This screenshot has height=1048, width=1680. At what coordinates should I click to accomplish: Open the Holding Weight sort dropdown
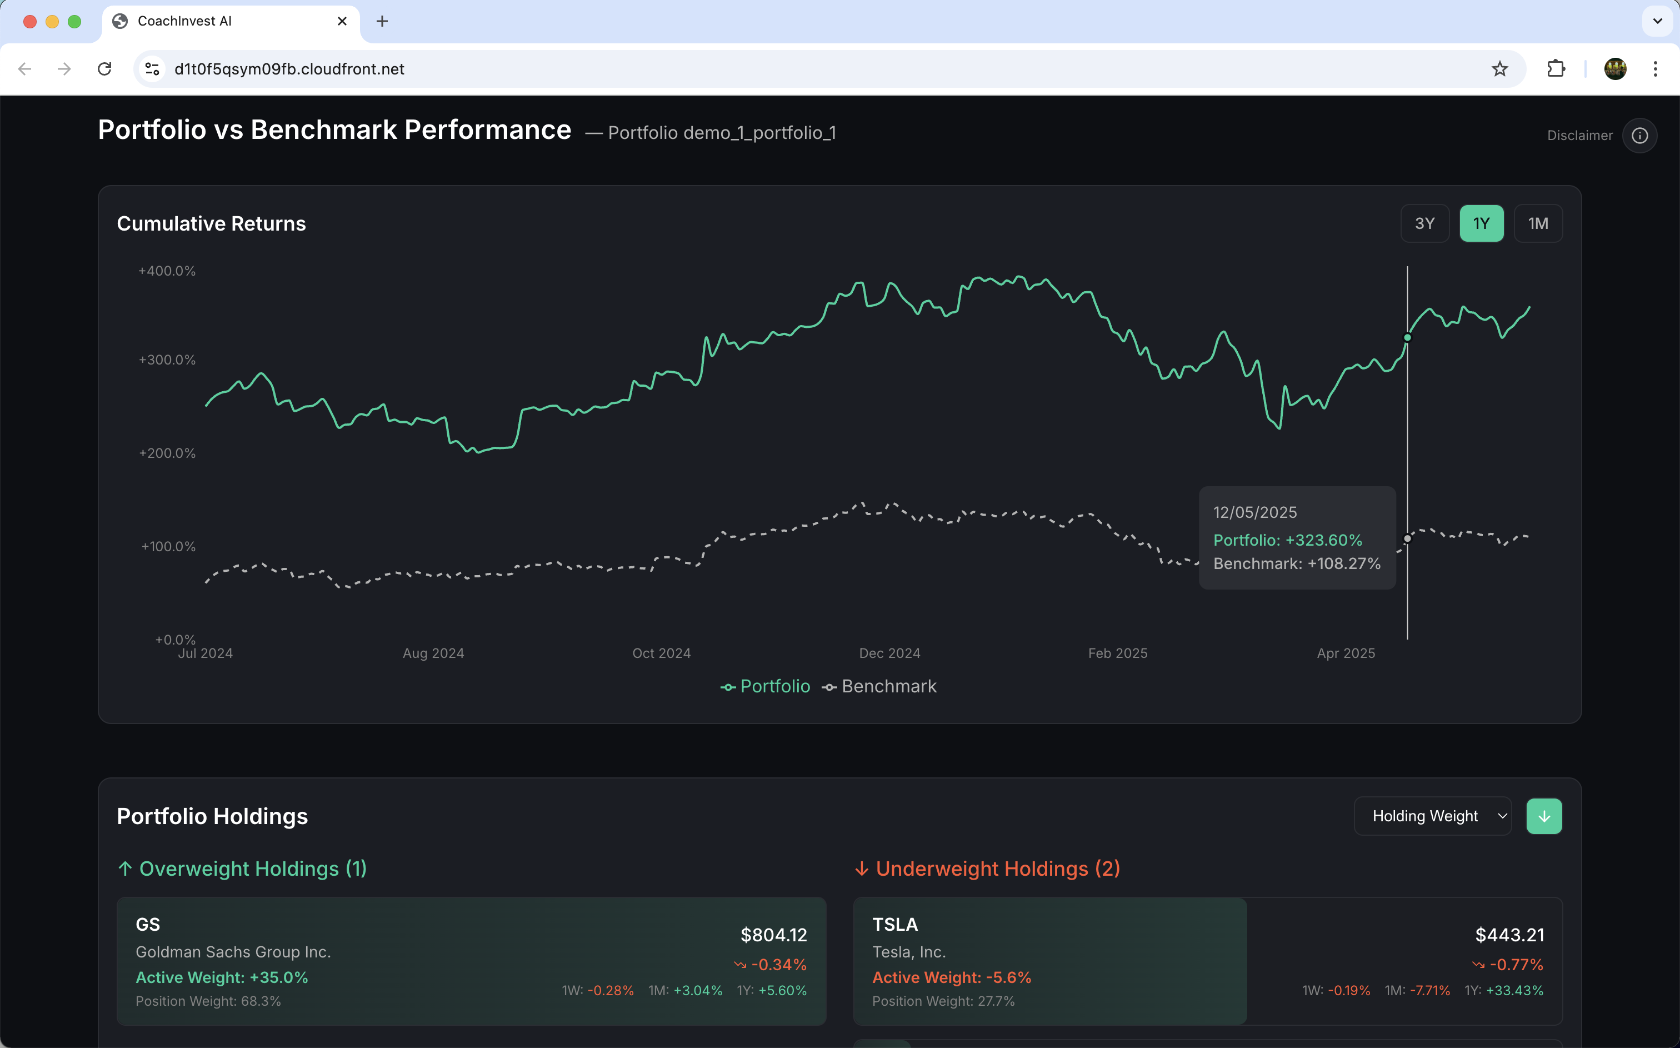point(1432,816)
